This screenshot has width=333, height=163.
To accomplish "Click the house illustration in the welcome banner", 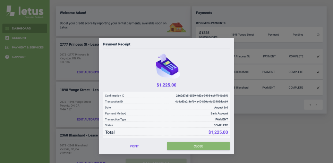I will click(176, 27).
